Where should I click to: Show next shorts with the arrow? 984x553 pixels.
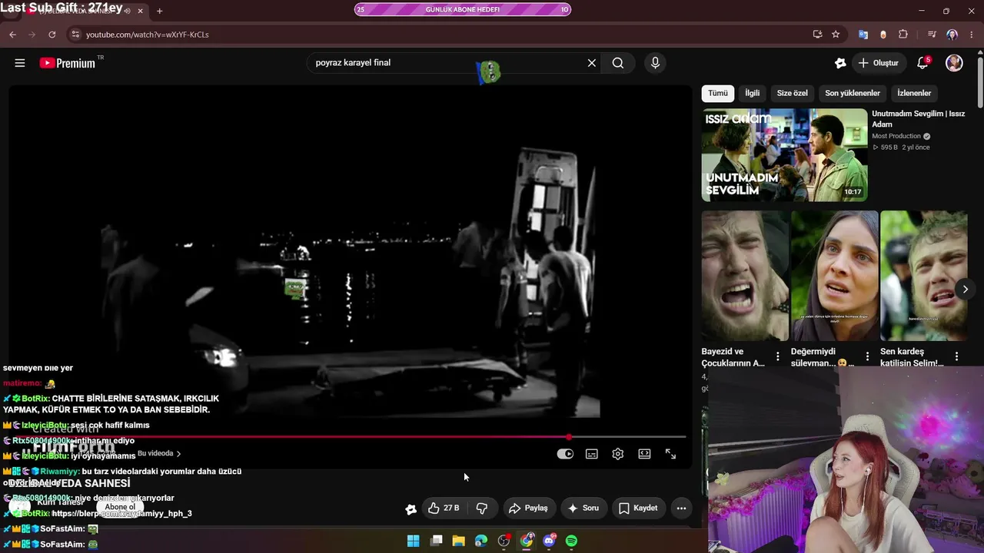tap(965, 289)
